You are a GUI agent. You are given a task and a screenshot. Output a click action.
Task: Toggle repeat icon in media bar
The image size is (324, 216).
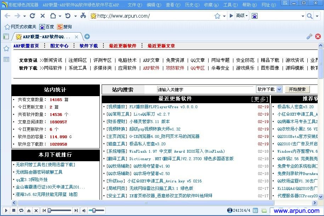coord(21,210)
